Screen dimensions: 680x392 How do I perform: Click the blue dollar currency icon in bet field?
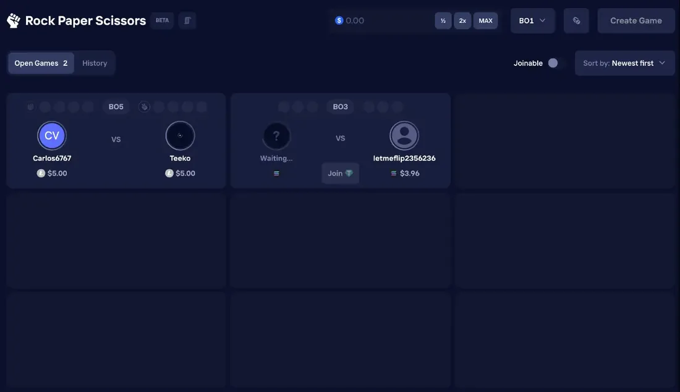point(339,20)
